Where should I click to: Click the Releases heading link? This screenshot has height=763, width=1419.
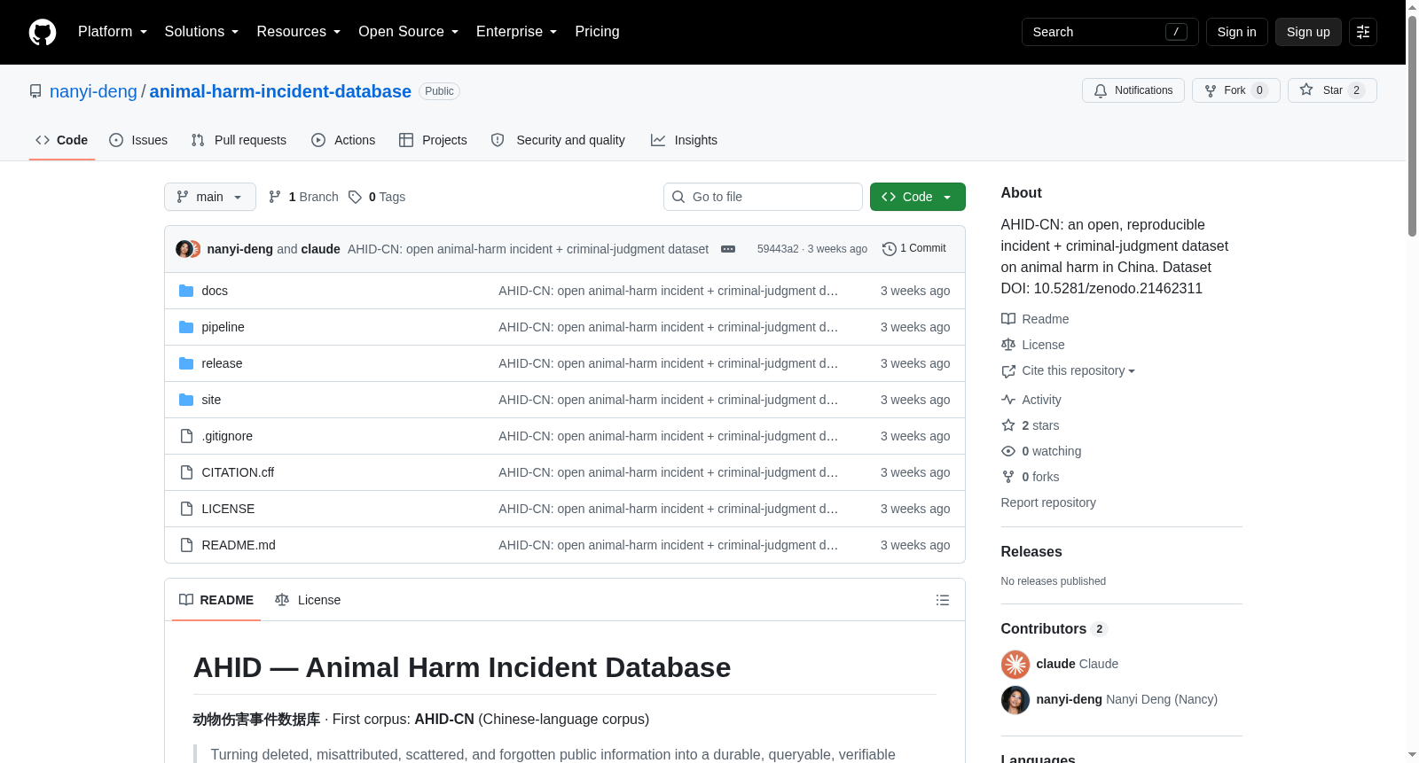pyautogui.click(x=1031, y=551)
